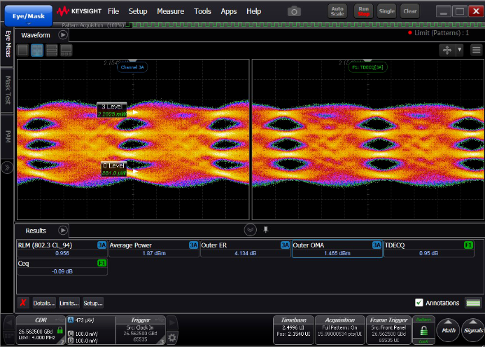Image resolution: width=485 pixels, height=347 pixels.
Task: Click the F1 badge on TDECQ
Action: click(x=469, y=245)
